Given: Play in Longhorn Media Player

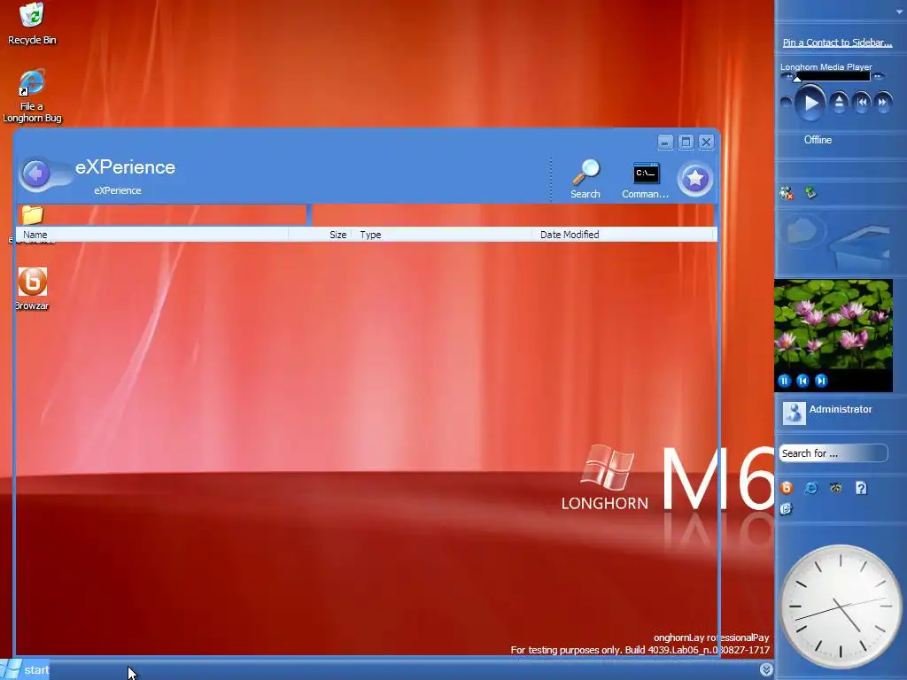Looking at the screenshot, I should 810,103.
